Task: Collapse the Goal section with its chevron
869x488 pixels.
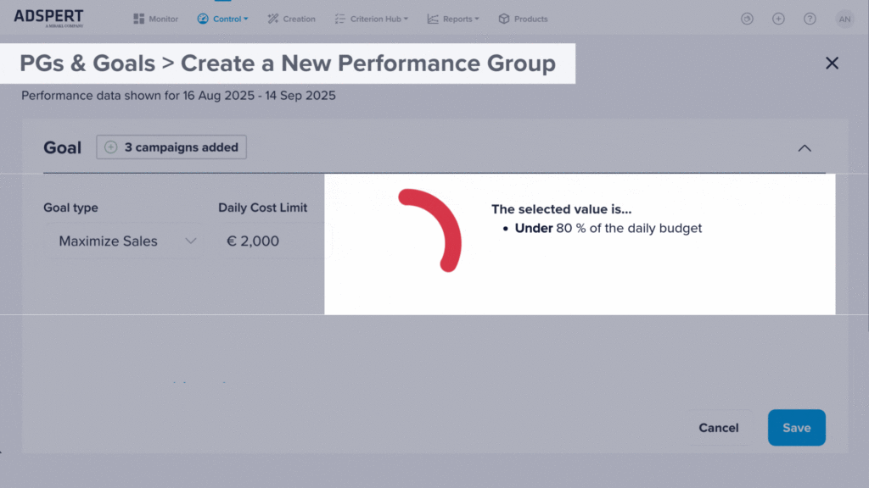Action: tap(805, 147)
